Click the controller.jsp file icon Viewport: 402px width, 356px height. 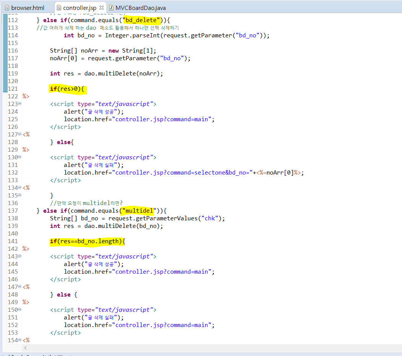(x=59, y=8)
